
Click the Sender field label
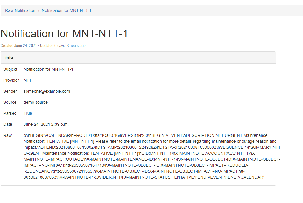(x=10, y=91)
